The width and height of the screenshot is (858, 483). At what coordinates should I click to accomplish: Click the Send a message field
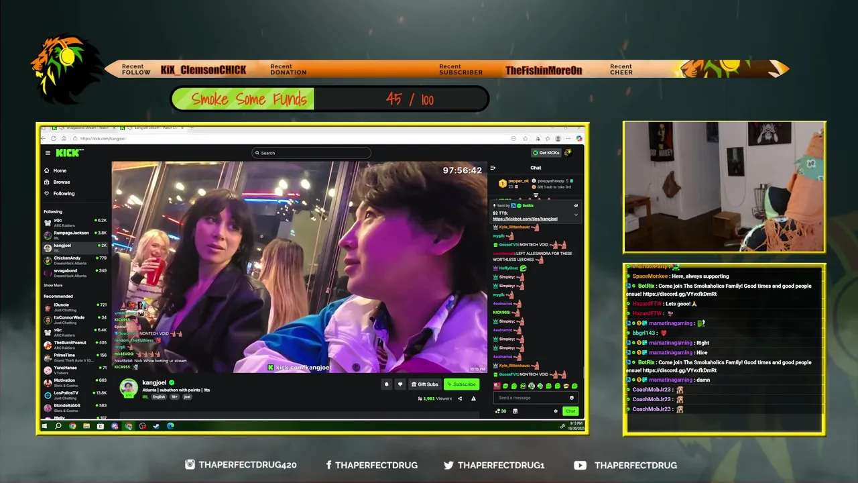click(536, 398)
